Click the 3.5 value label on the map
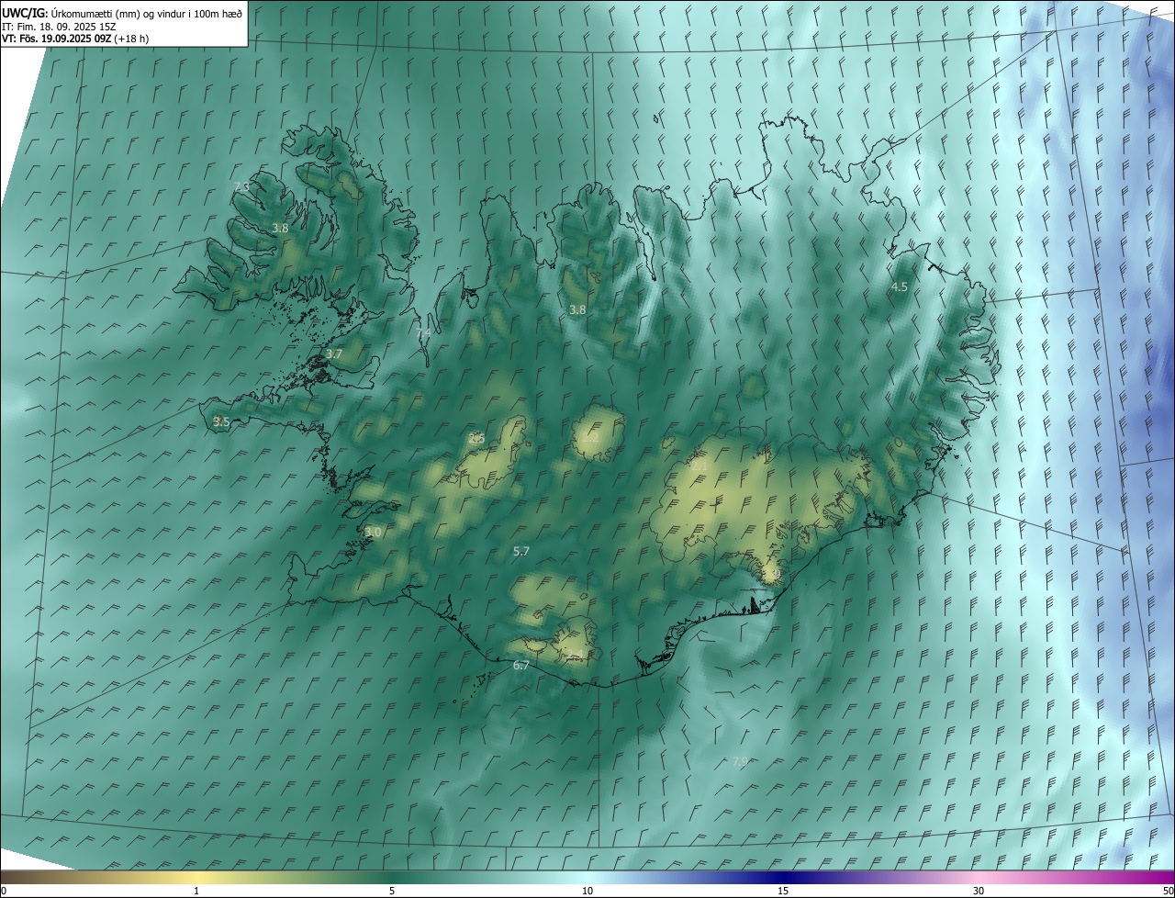 pyautogui.click(x=221, y=421)
